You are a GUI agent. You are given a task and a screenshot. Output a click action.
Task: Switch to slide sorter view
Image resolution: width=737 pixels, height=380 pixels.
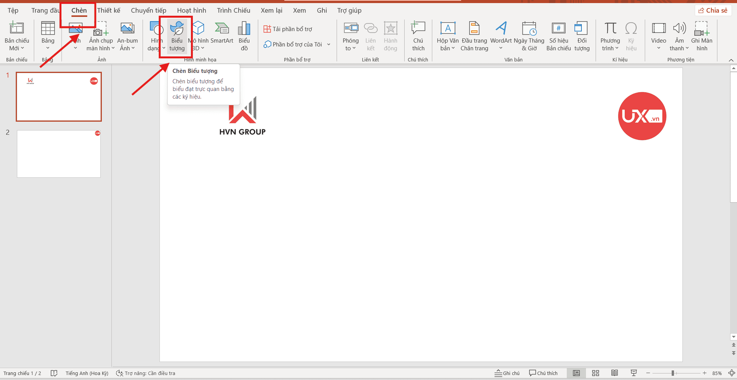click(596, 373)
